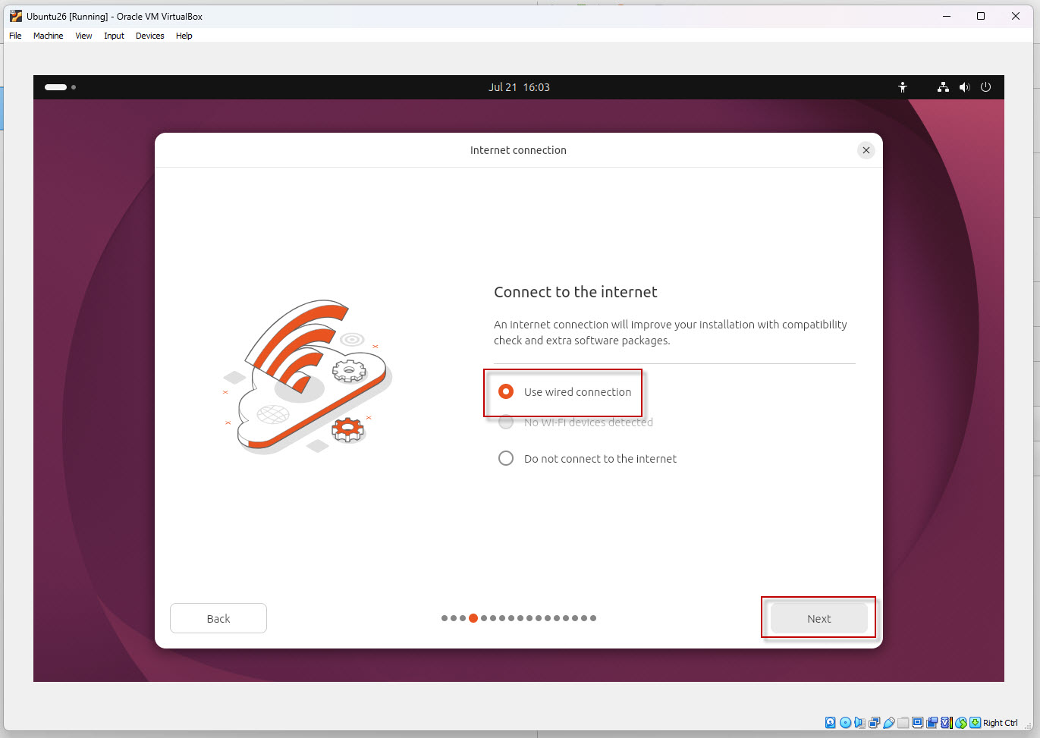The width and height of the screenshot is (1040, 738).
Task: Go Back to the previous installer step
Action: (x=218, y=618)
